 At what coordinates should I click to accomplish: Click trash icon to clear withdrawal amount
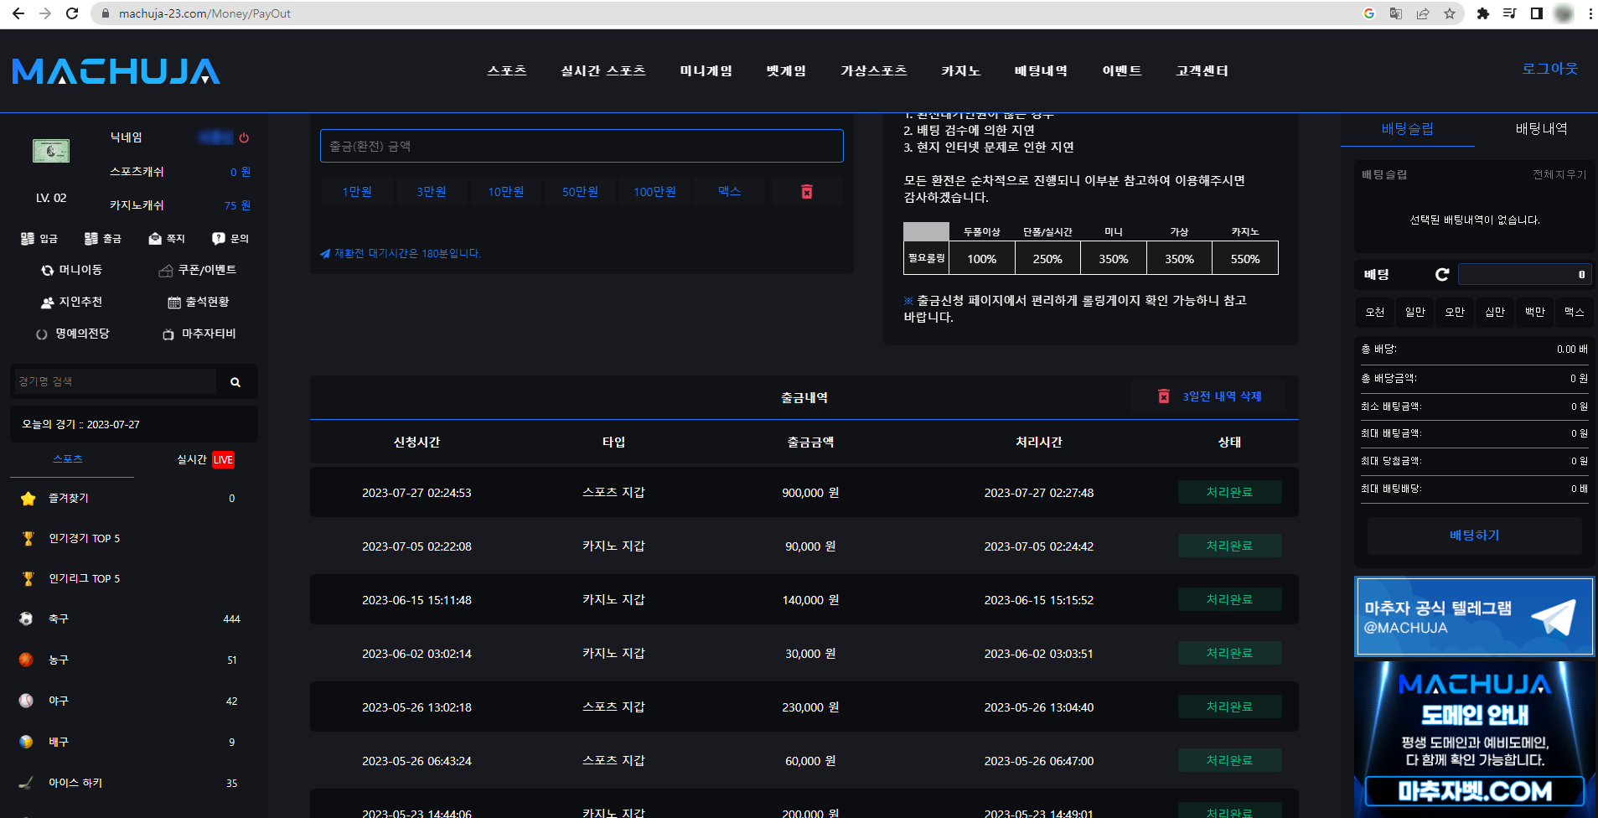[806, 191]
